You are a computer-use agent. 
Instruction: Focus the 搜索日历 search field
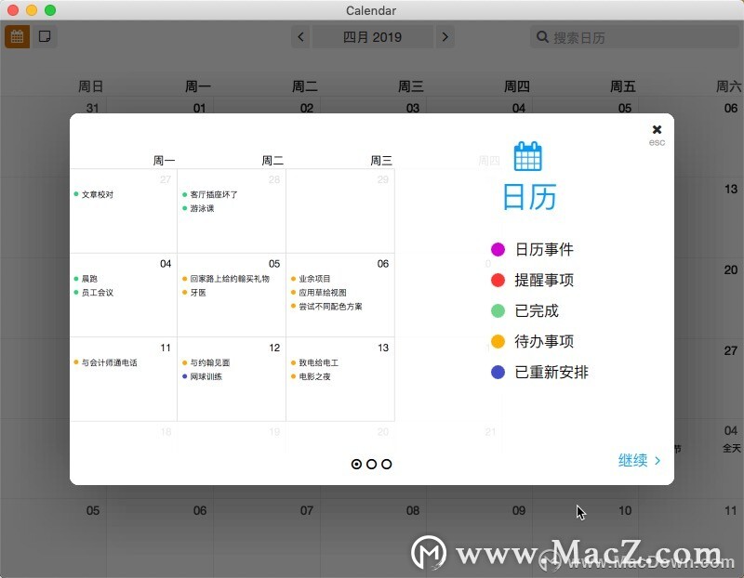pyautogui.click(x=634, y=37)
